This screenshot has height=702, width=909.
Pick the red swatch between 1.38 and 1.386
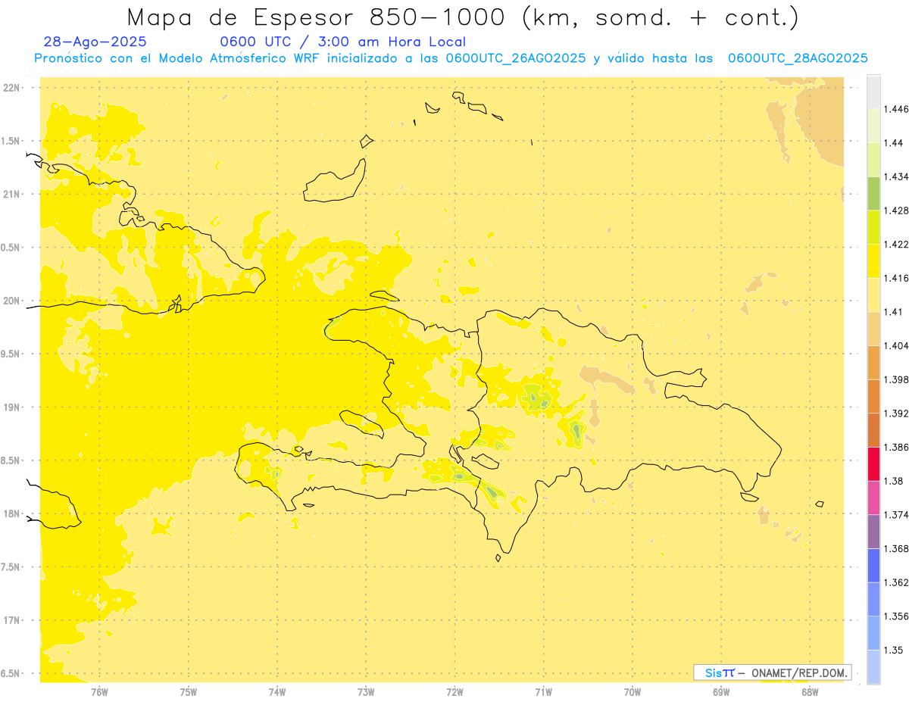point(873,464)
